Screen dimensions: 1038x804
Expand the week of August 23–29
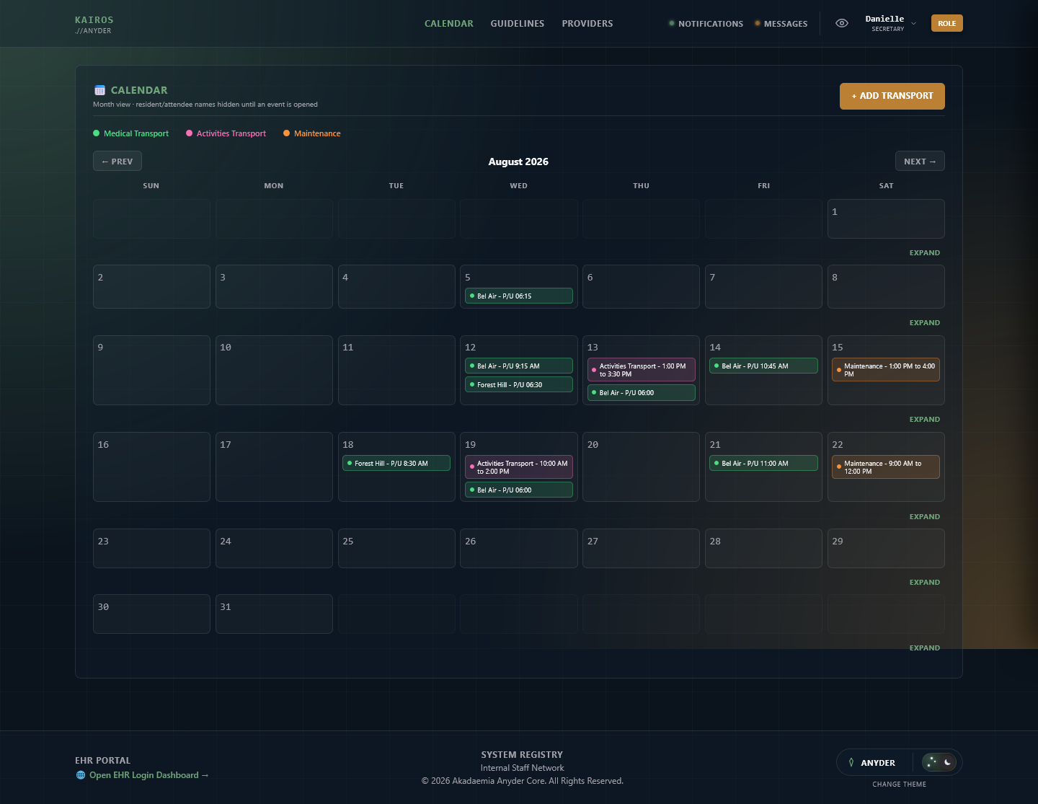pyautogui.click(x=924, y=583)
